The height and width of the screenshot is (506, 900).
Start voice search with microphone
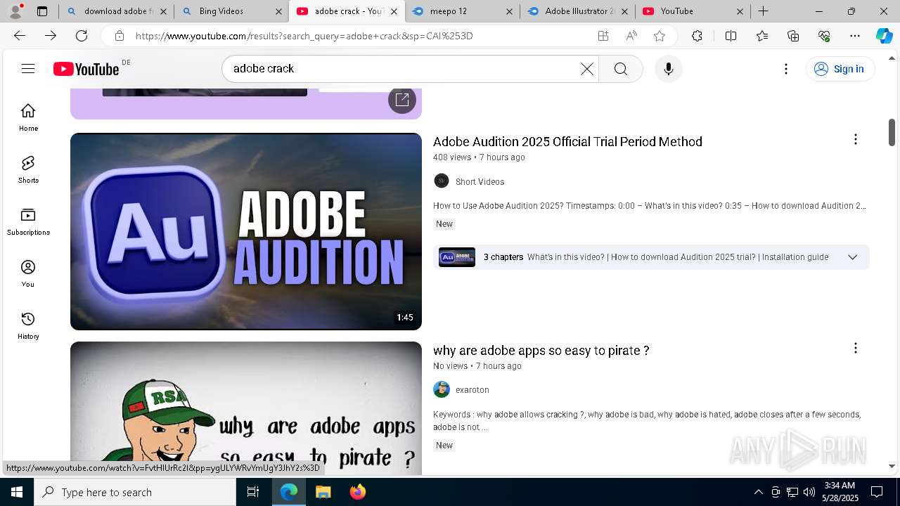click(669, 69)
